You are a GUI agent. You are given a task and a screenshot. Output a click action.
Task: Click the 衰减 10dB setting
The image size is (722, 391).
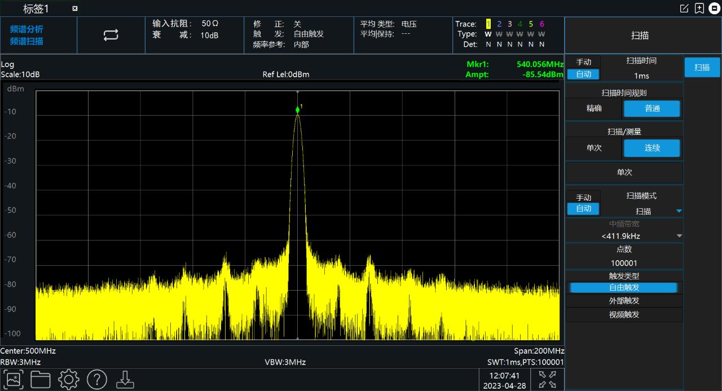[186, 35]
